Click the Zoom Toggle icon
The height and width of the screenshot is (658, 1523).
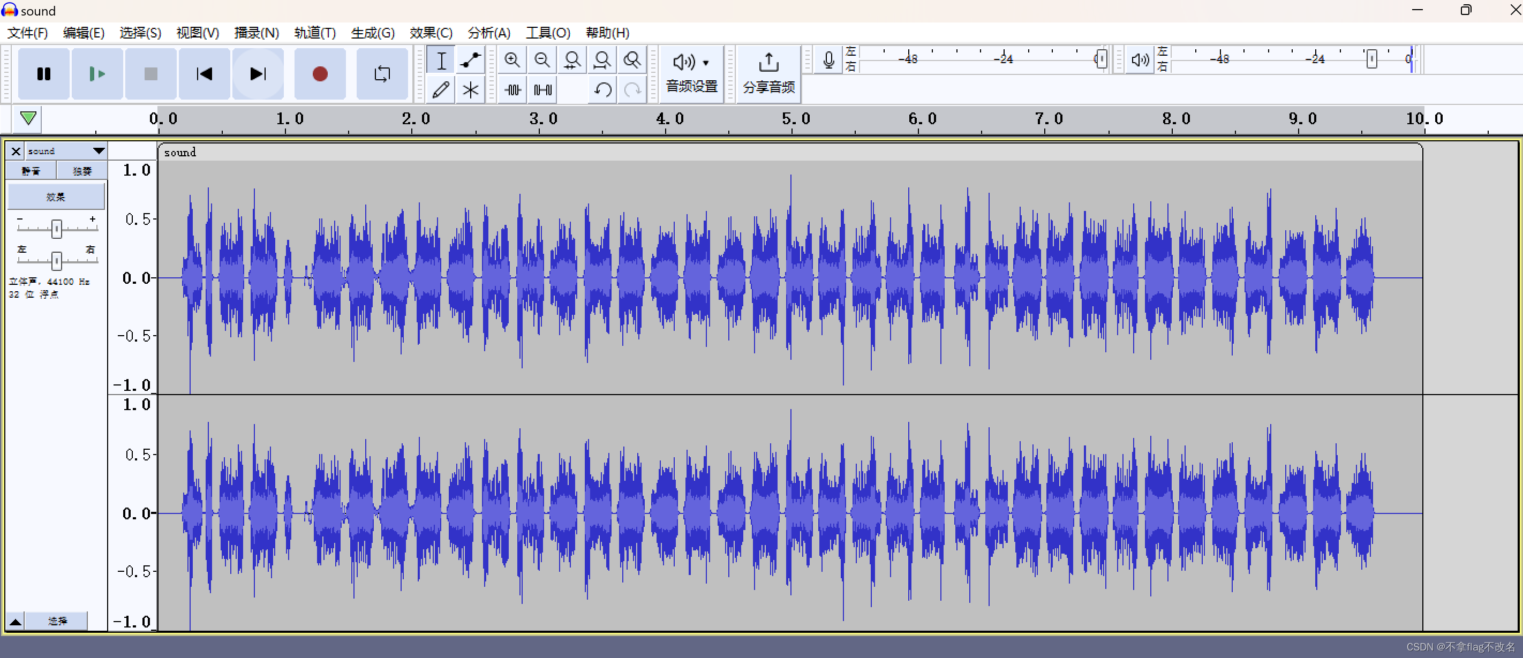[632, 60]
